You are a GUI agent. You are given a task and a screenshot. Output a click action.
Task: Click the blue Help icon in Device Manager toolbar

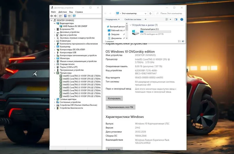coord(65,16)
